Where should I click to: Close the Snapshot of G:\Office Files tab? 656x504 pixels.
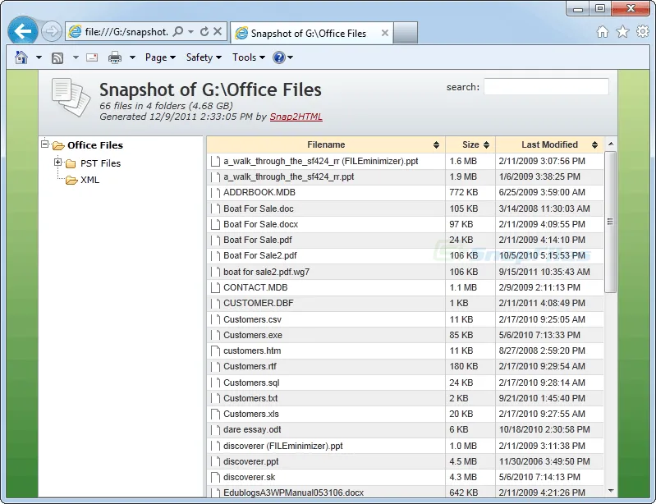tap(385, 33)
